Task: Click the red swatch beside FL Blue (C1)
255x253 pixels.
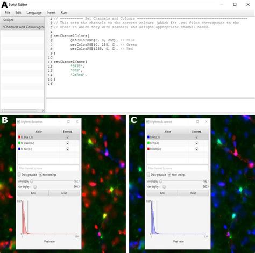Action: pos(19,137)
